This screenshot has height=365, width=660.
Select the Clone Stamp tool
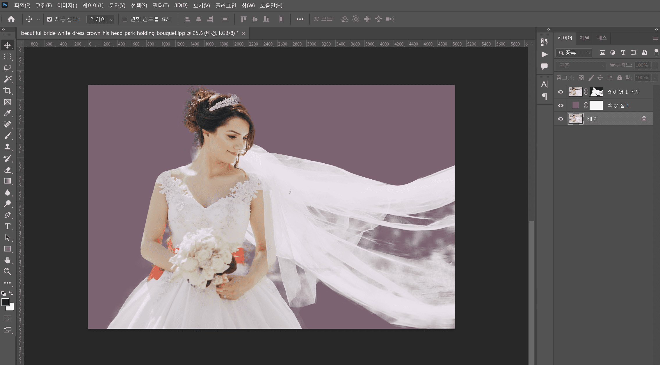tap(8, 147)
